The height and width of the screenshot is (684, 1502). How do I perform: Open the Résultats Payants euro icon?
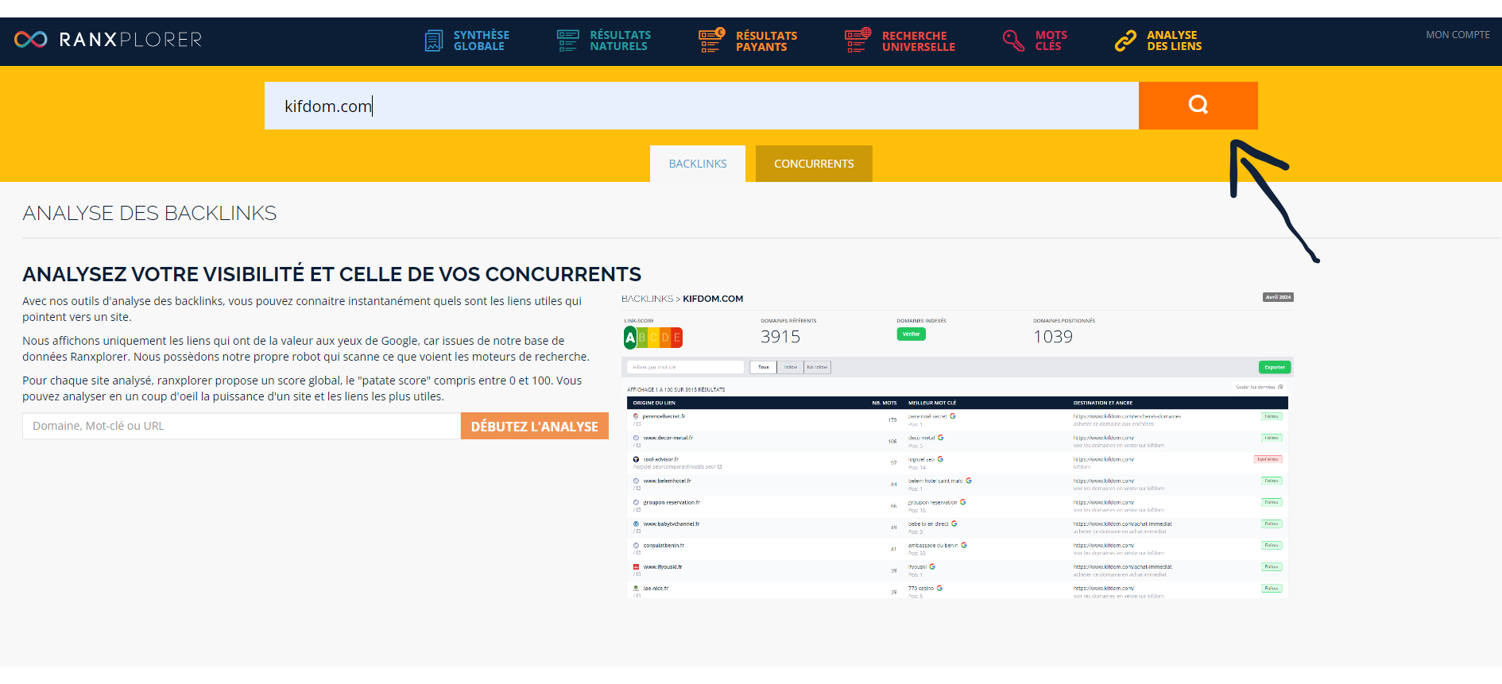pyautogui.click(x=711, y=41)
